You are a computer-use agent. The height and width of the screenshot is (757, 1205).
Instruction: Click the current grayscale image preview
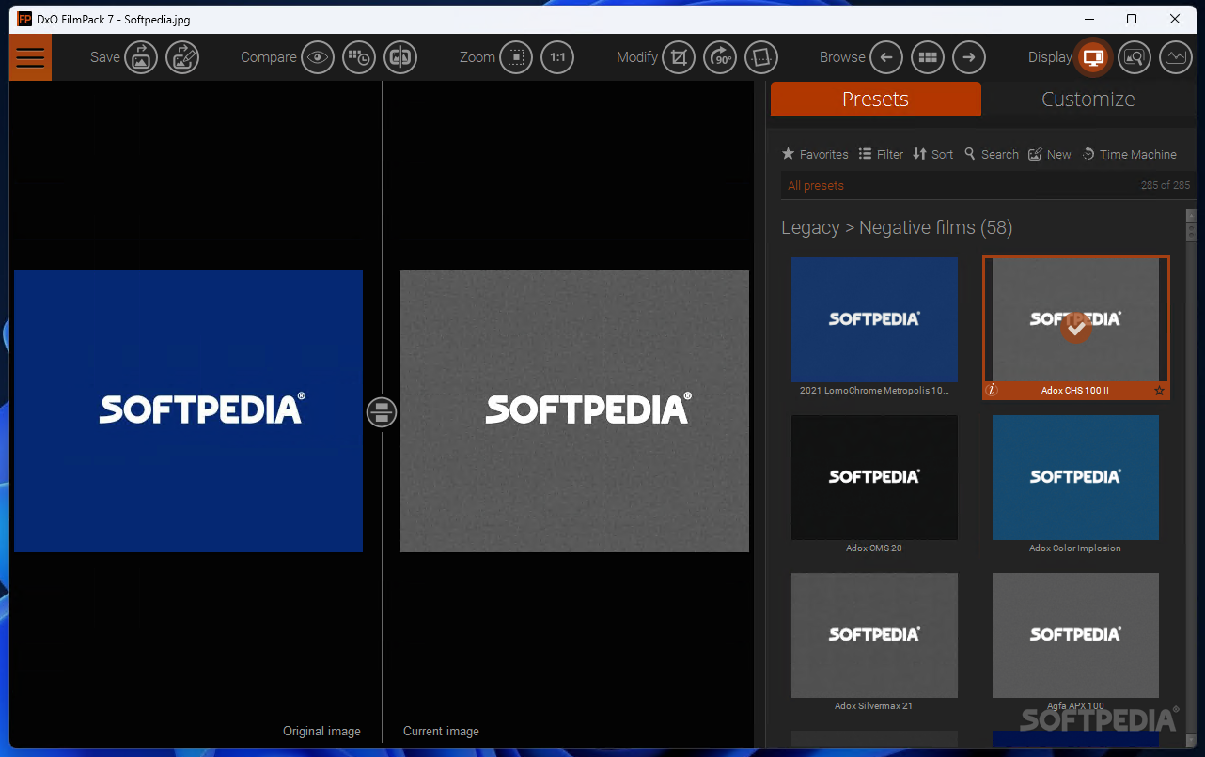click(574, 411)
